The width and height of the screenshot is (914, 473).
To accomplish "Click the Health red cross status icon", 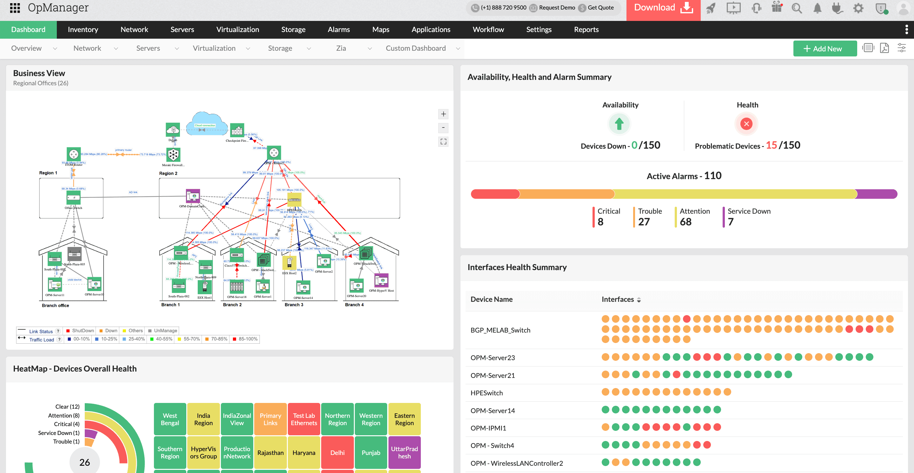I will pos(746,124).
